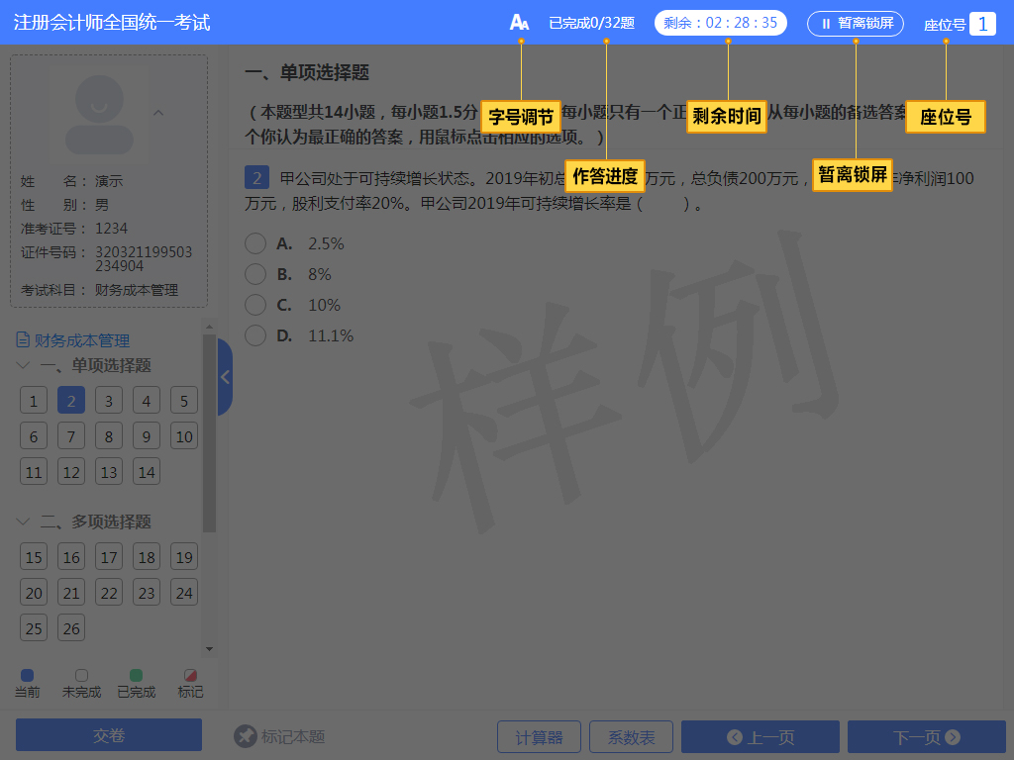Select answer option D, 11.1%
The width and height of the screenshot is (1014, 760).
tap(255, 335)
